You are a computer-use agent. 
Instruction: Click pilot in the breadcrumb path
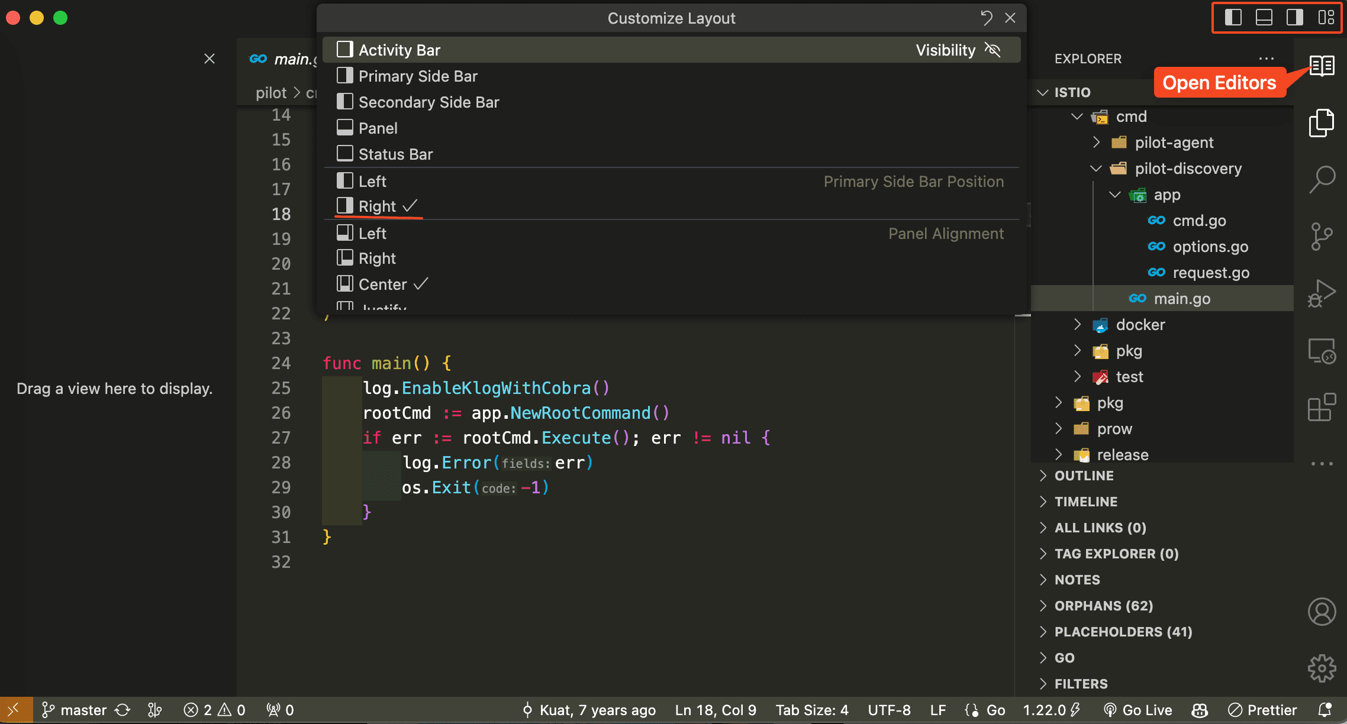pos(271,93)
